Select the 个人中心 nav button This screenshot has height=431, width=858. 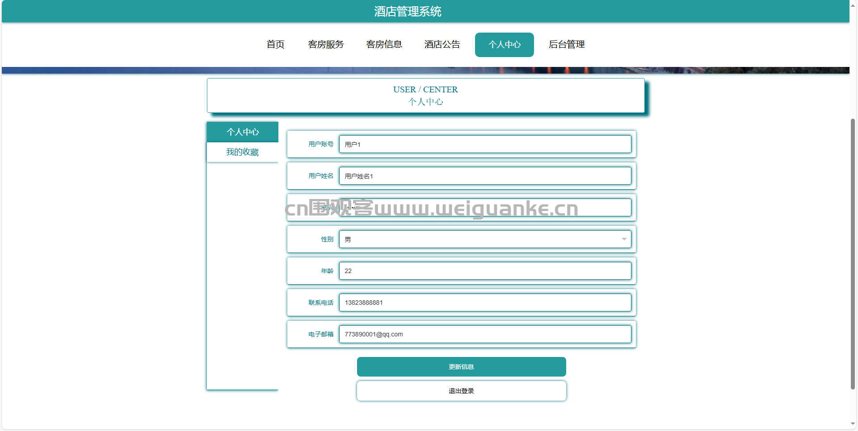click(x=505, y=45)
